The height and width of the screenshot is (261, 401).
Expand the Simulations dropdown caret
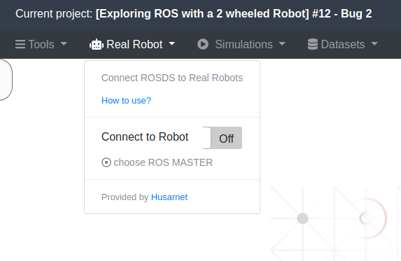point(282,44)
